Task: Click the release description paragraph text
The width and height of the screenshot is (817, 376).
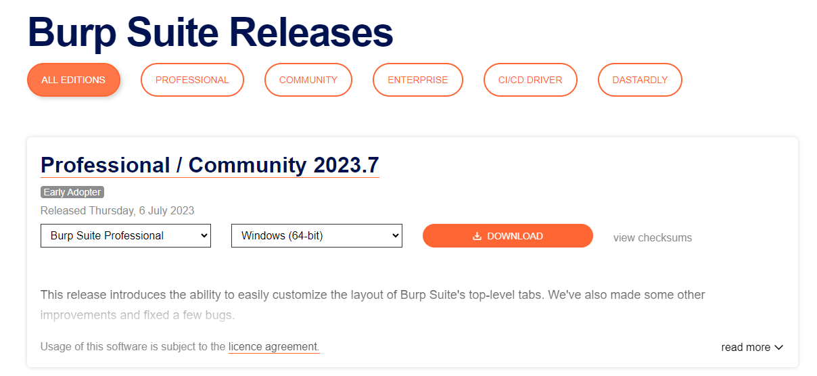Action: 373,305
